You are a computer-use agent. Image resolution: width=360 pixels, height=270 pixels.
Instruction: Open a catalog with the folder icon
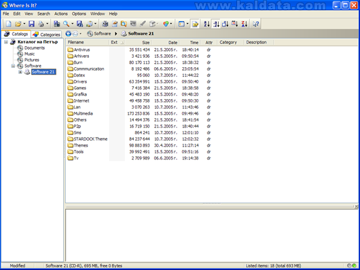tap(18, 24)
